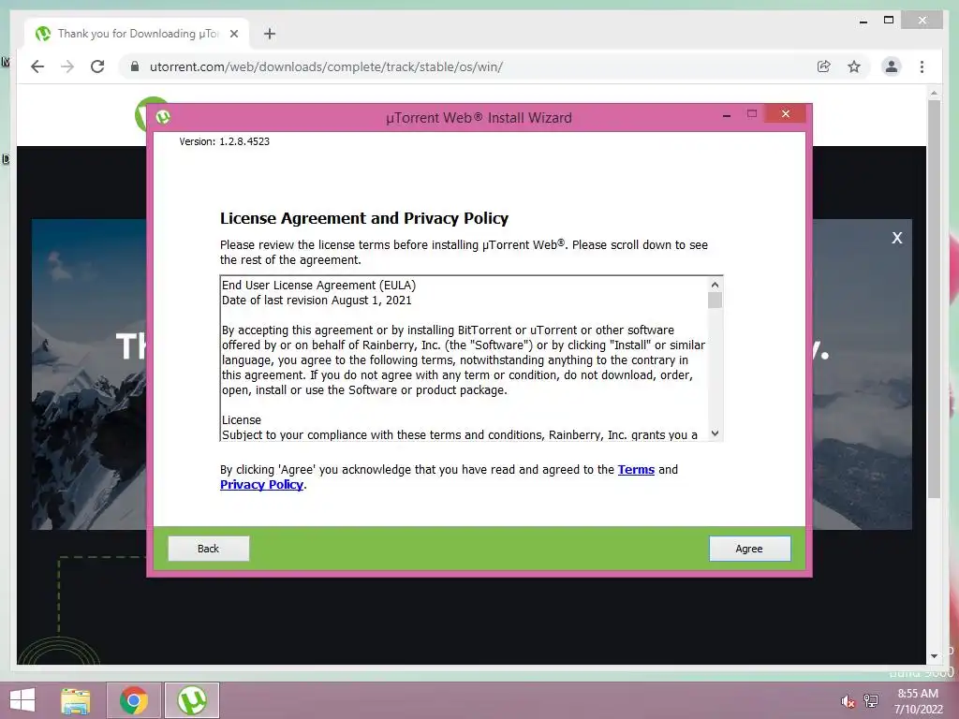Switch to Chrome in the taskbar
The width and height of the screenshot is (959, 719).
pyautogui.click(x=134, y=700)
